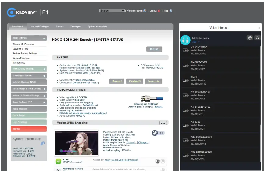Click the help question mark icon
This screenshot has width=265, height=171.
(171, 11)
